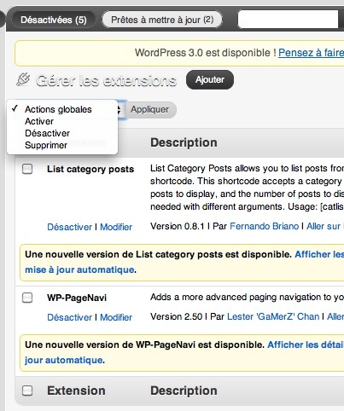The height and width of the screenshot is (411, 344).
Task: Tick the WP-PageNavi checkbox
Action: point(27,298)
